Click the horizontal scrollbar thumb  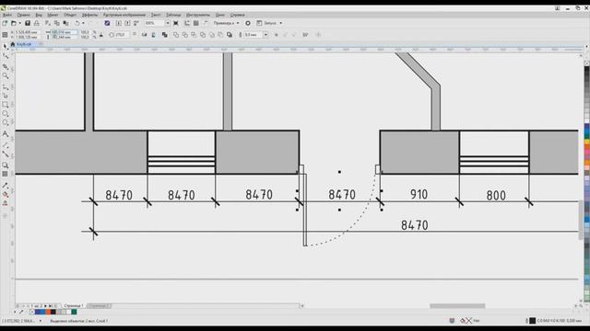[x=457, y=306]
